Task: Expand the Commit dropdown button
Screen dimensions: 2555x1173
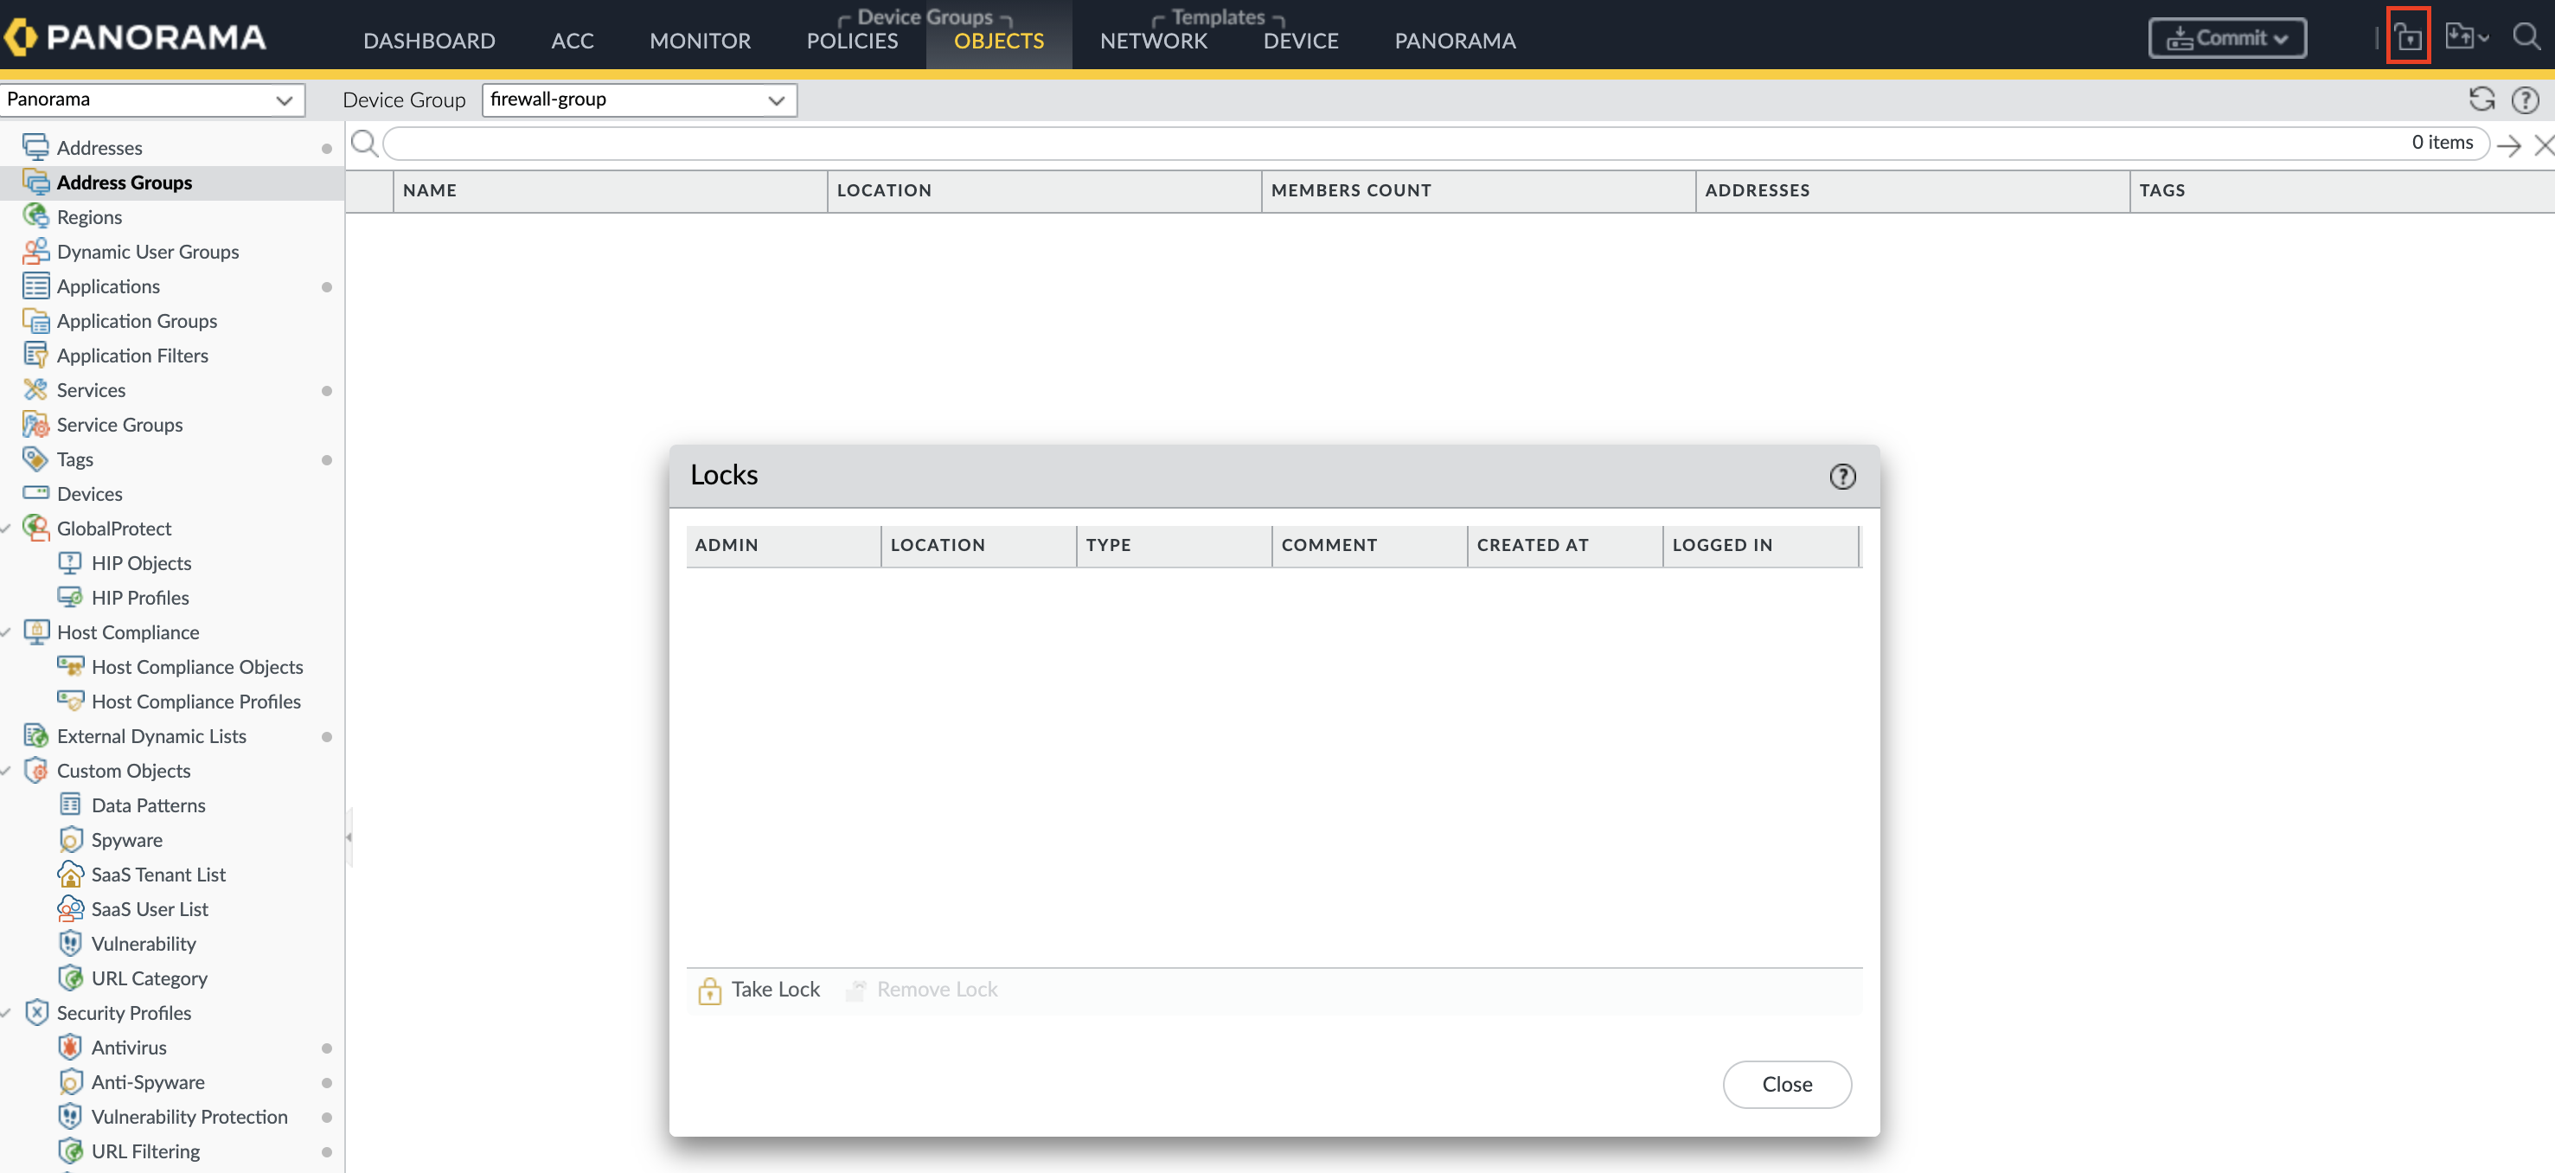Action: click(x=2226, y=38)
